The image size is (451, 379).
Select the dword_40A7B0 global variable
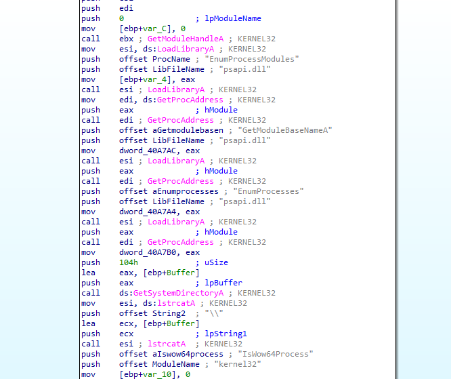tap(148, 253)
